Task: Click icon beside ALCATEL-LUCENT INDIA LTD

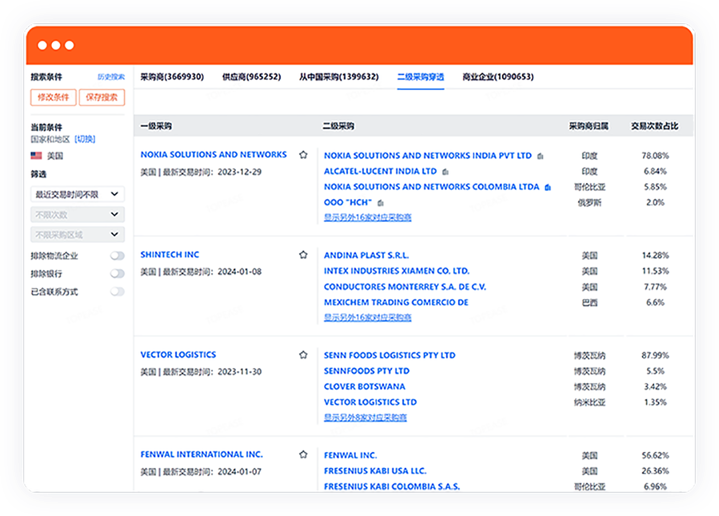Action: [x=445, y=172]
